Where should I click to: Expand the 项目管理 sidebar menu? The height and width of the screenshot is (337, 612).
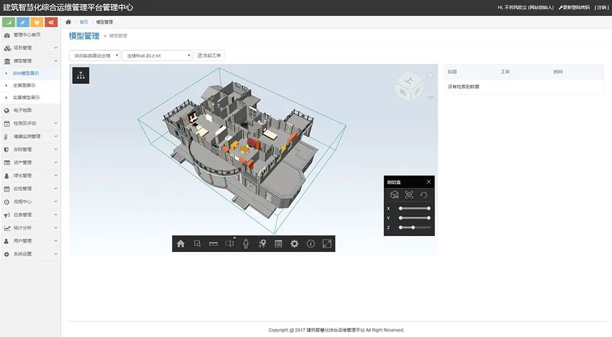[31, 48]
